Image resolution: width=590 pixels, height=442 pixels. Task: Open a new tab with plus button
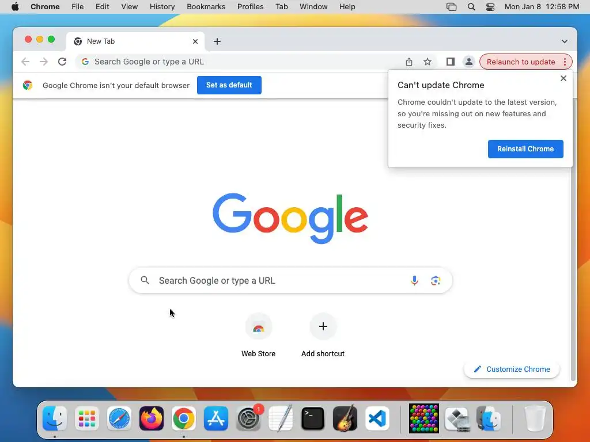click(x=217, y=41)
